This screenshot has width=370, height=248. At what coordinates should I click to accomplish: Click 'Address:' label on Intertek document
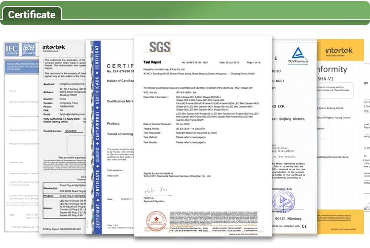[x=48, y=92]
